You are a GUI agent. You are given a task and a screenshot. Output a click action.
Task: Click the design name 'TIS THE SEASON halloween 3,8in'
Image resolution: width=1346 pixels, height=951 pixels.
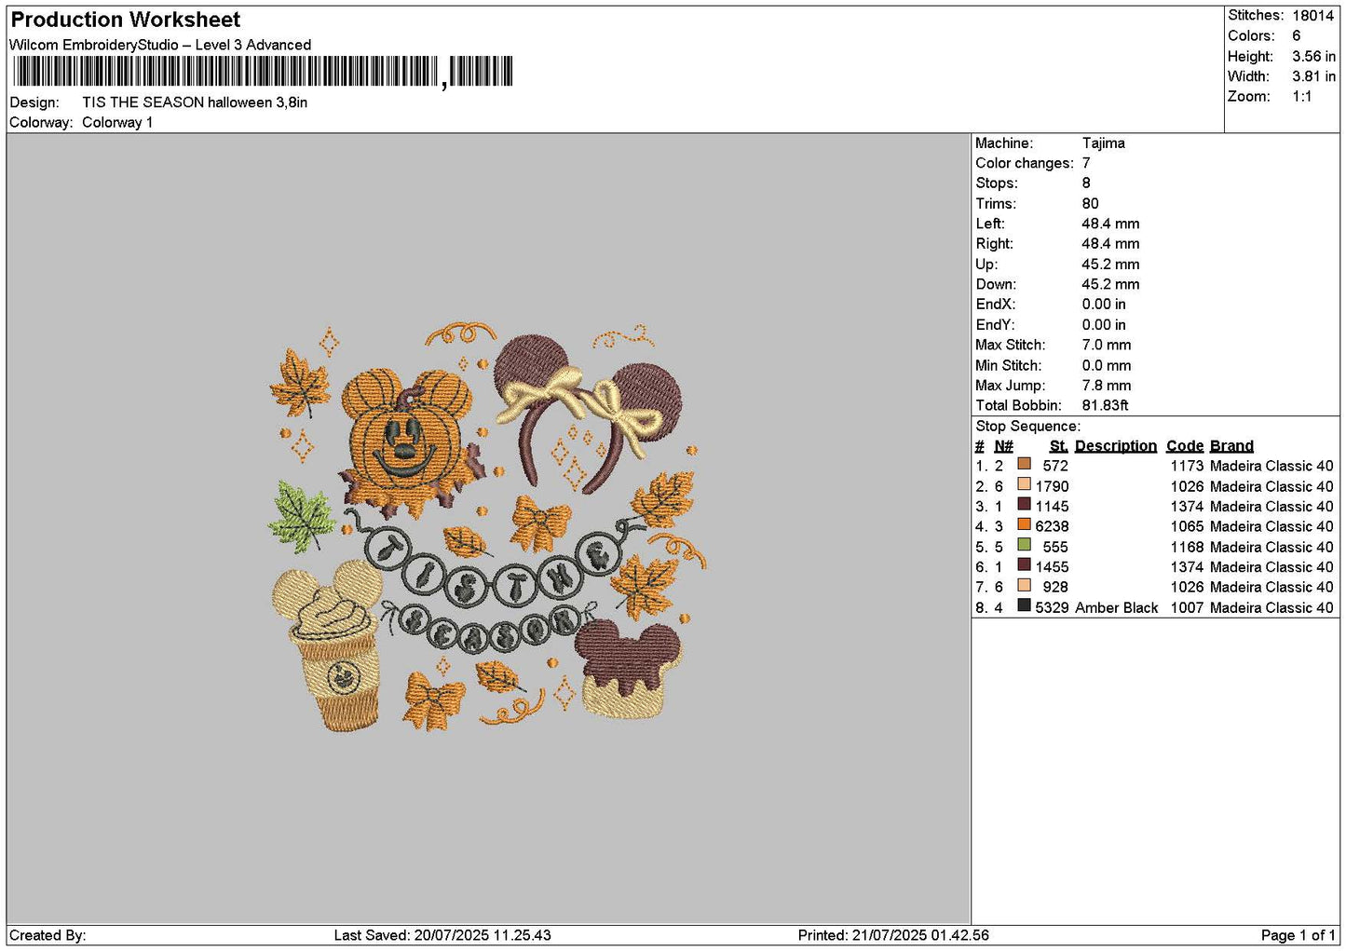click(195, 102)
